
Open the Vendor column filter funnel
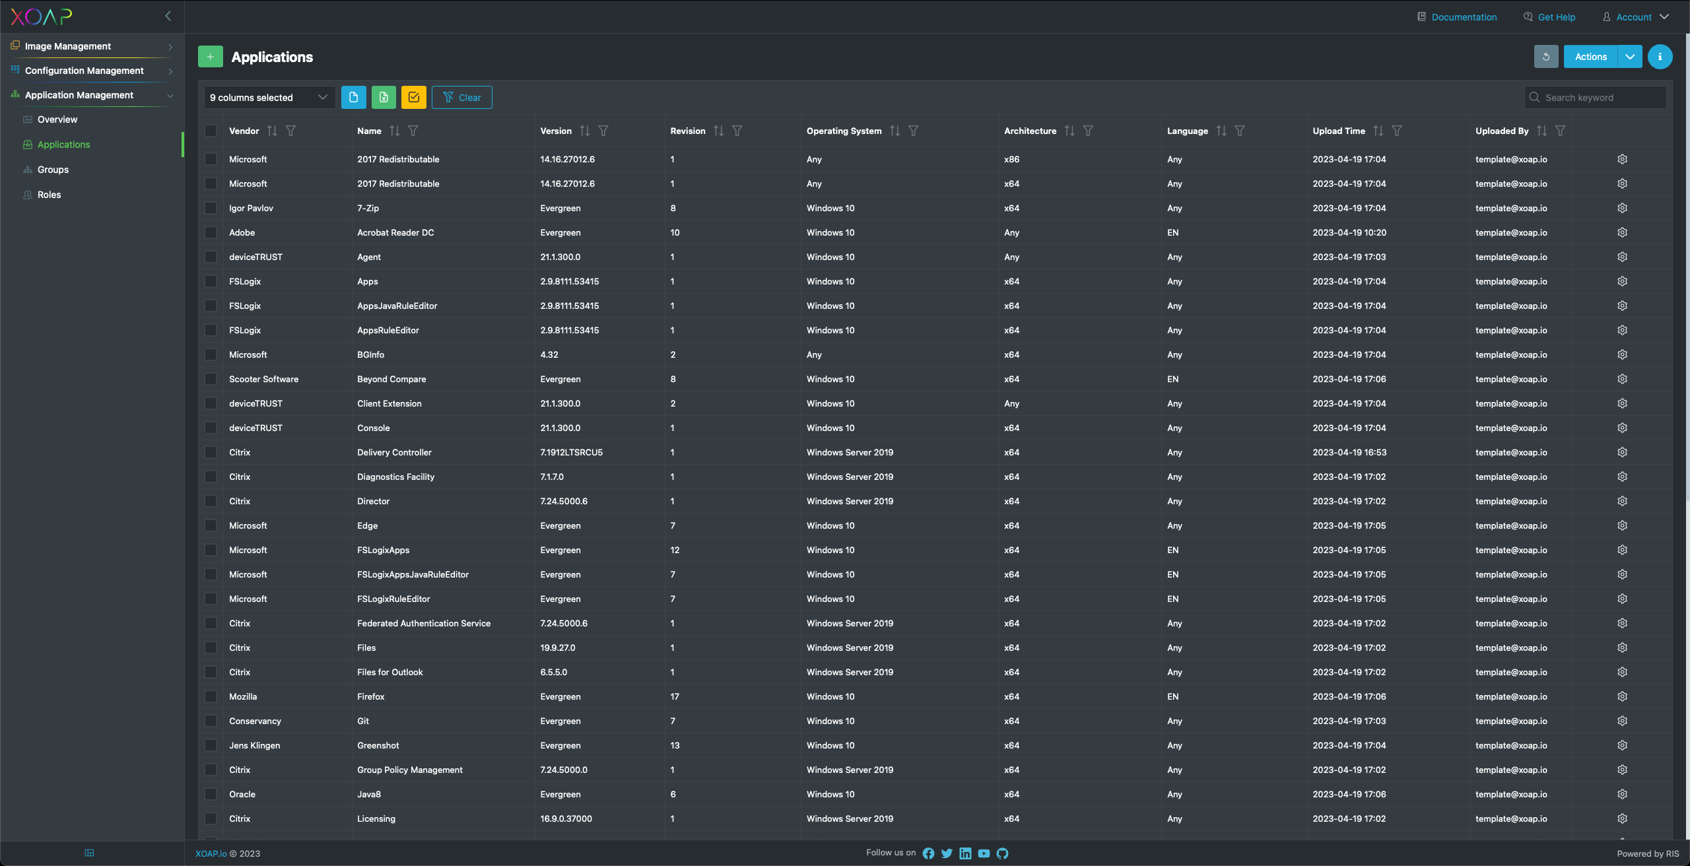tap(290, 131)
